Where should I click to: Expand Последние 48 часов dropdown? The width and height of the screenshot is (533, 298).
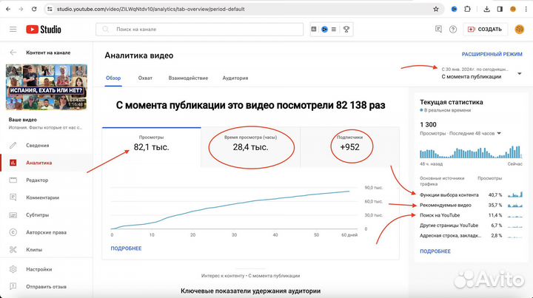coord(499,133)
